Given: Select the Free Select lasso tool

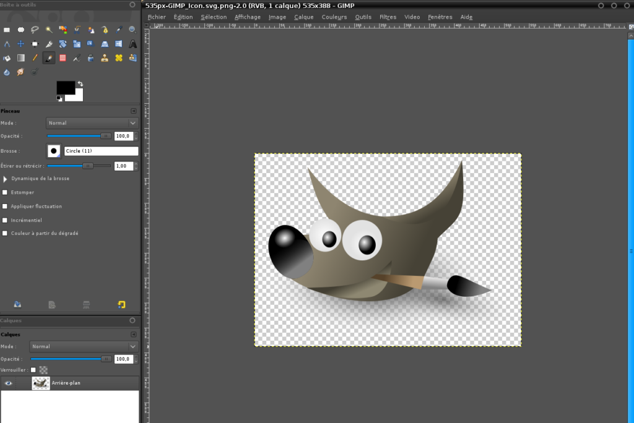Looking at the screenshot, I should tap(35, 30).
